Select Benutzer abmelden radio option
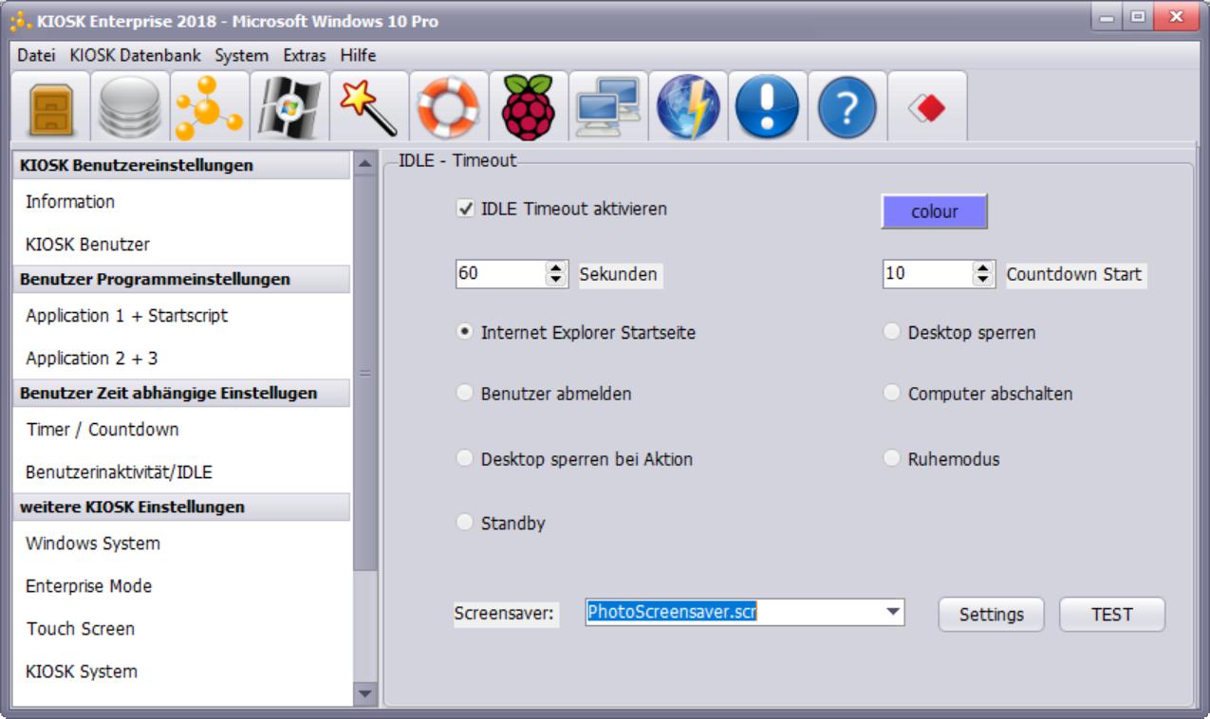 (x=465, y=394)
